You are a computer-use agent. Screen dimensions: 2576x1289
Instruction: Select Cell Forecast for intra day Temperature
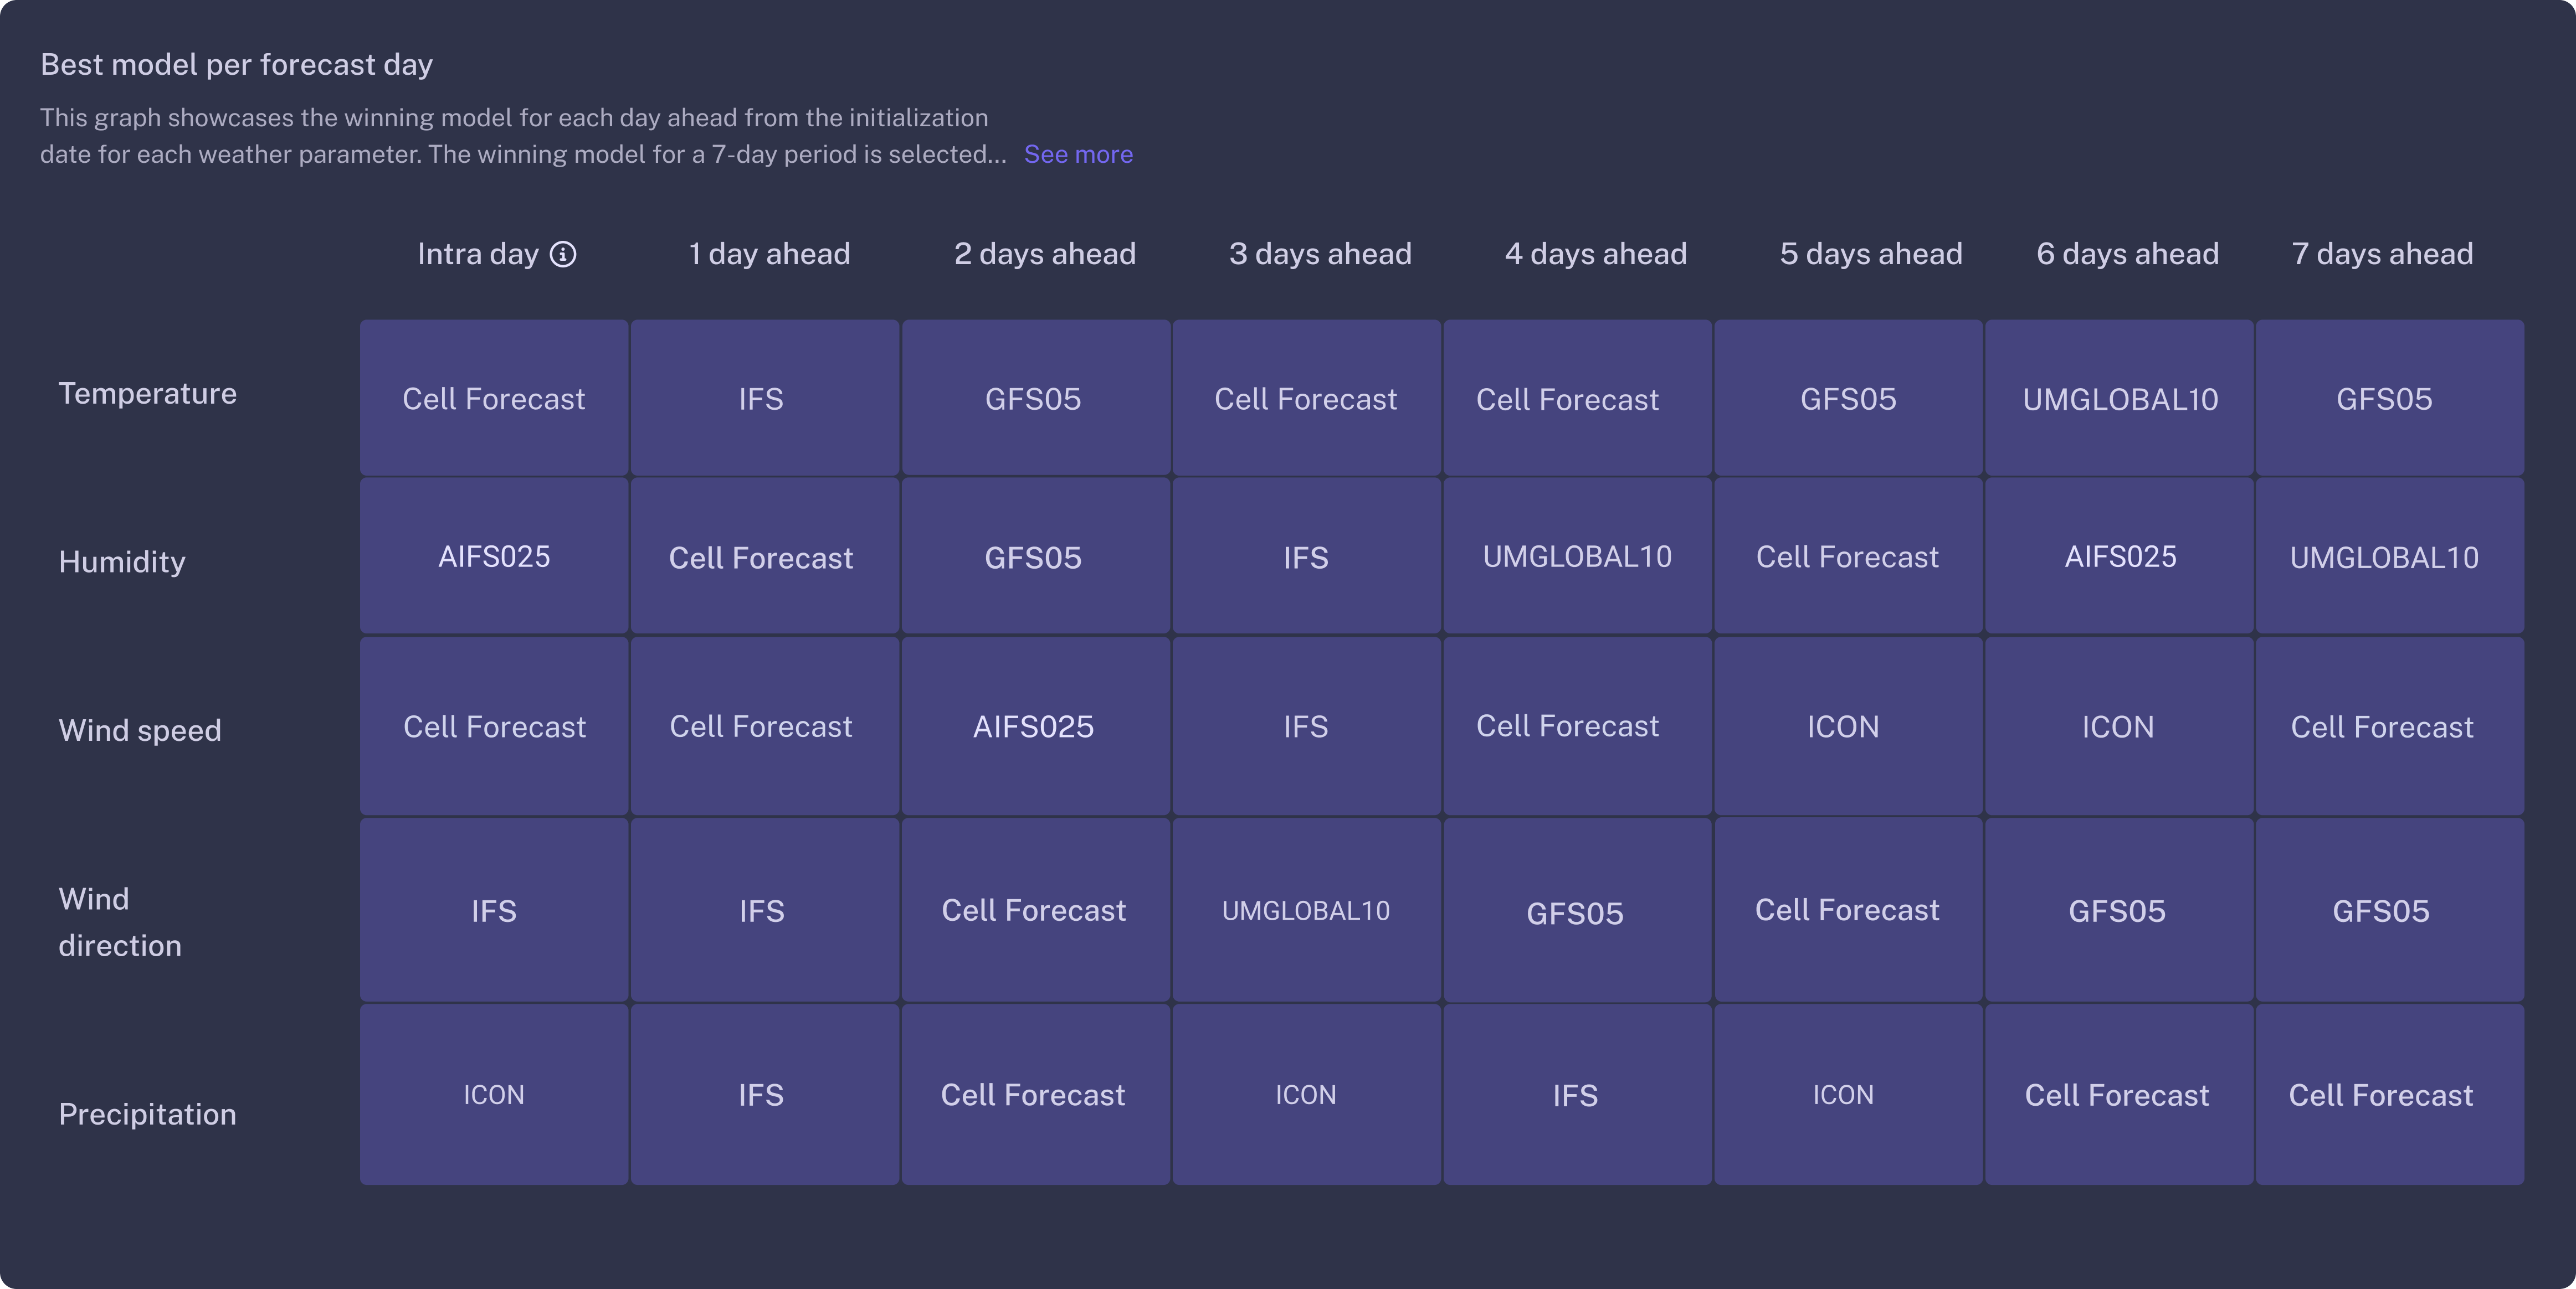493,399
